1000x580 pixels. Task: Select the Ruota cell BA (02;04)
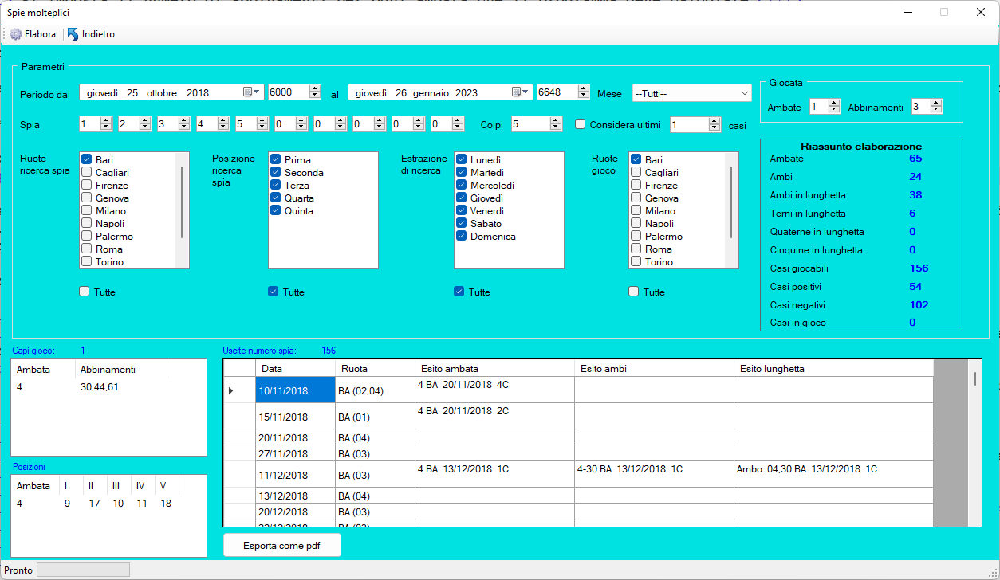pos(375,390)
